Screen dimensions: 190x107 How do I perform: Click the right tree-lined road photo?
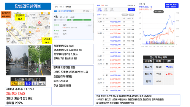[x=39, y=60]
